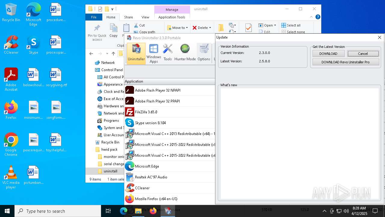Click DOWNLOAD Revo Uninstaller Pro button

346,62
